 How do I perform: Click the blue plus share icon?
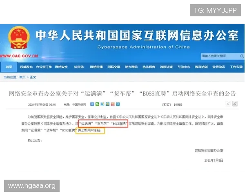point(92,104)
